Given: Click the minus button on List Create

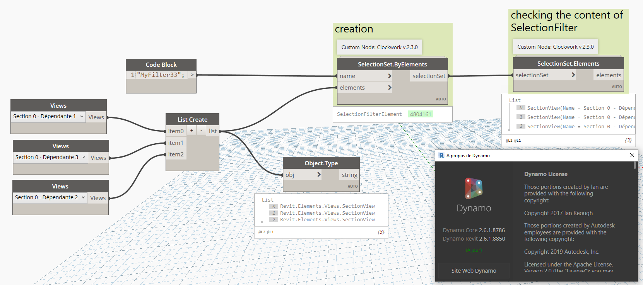Looking at the screenshot, I should click(201, 131).
